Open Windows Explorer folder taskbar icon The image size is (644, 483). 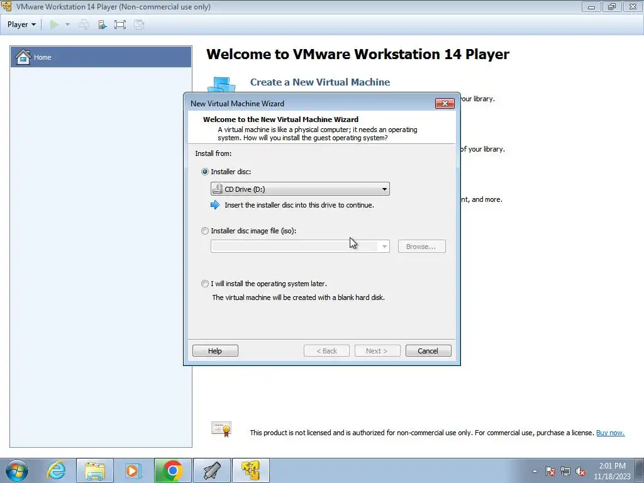click(x=95, y=470)
